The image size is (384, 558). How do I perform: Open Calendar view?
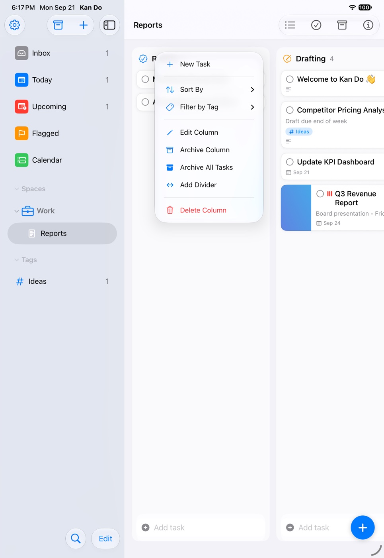[x=62, y=160]
